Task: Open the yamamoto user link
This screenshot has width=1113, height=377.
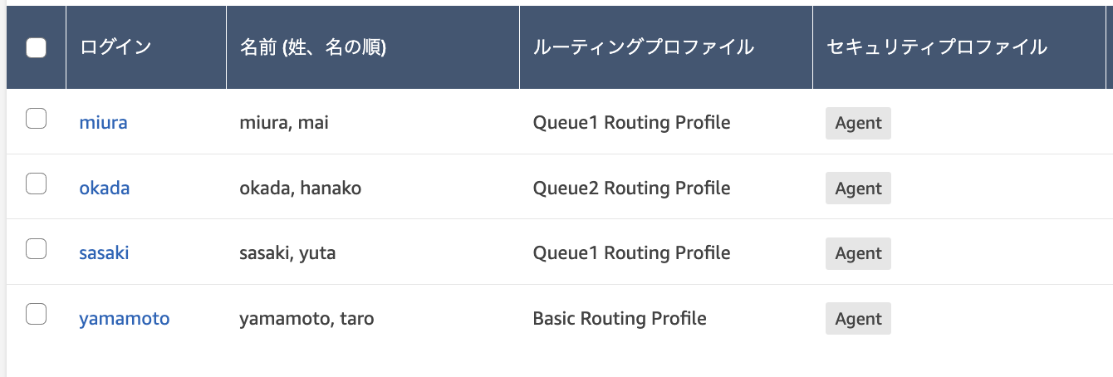Action: pyautogui.click(x=125, y=318)
